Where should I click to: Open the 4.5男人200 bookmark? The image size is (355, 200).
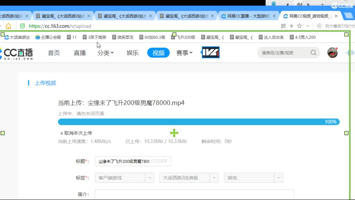pyautogui.click(x=303, y=37)
